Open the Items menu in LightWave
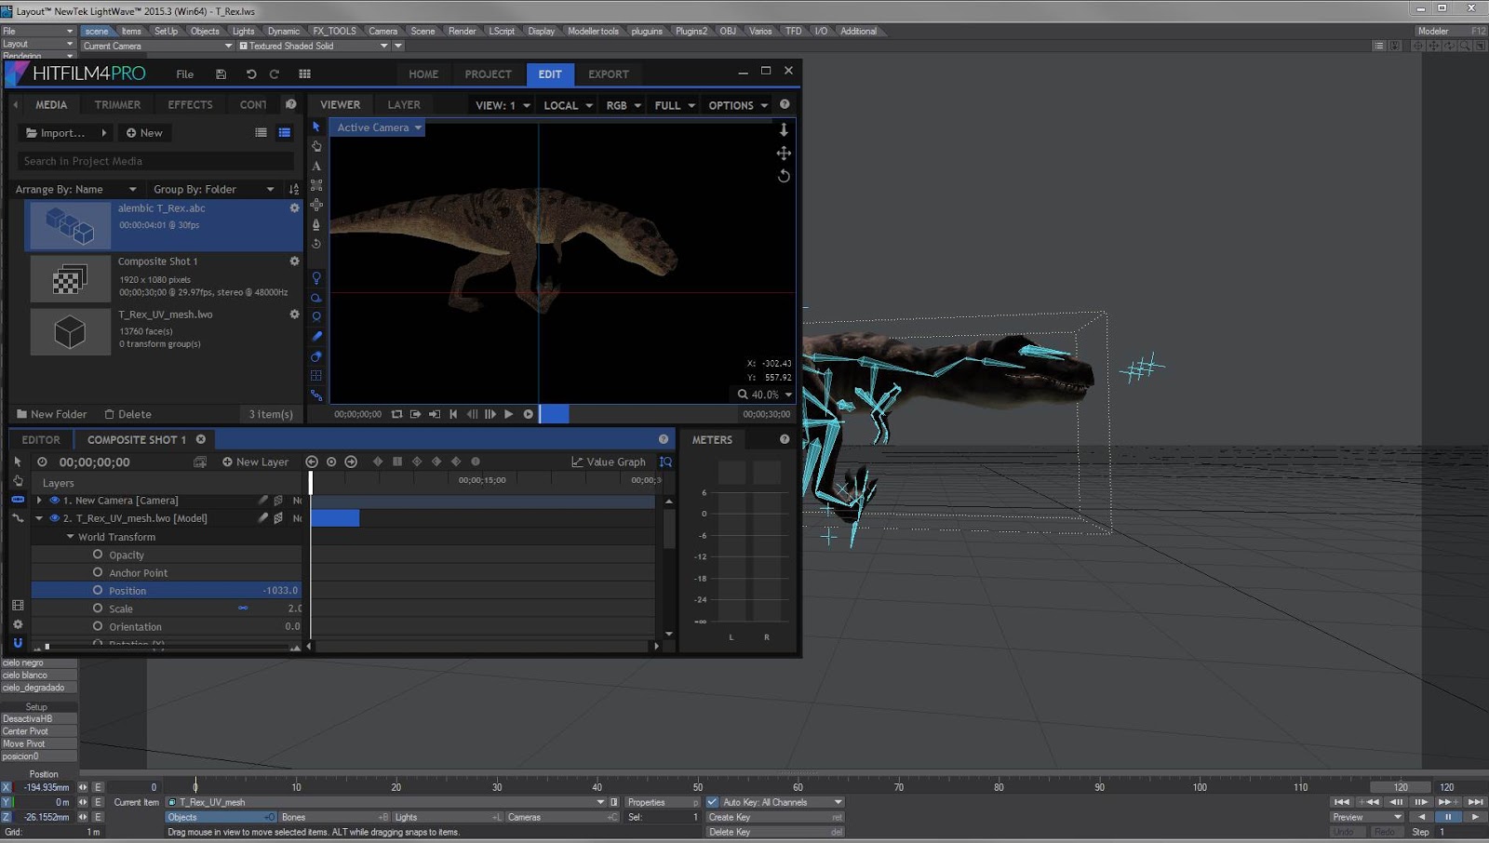 tap(132, 31)
